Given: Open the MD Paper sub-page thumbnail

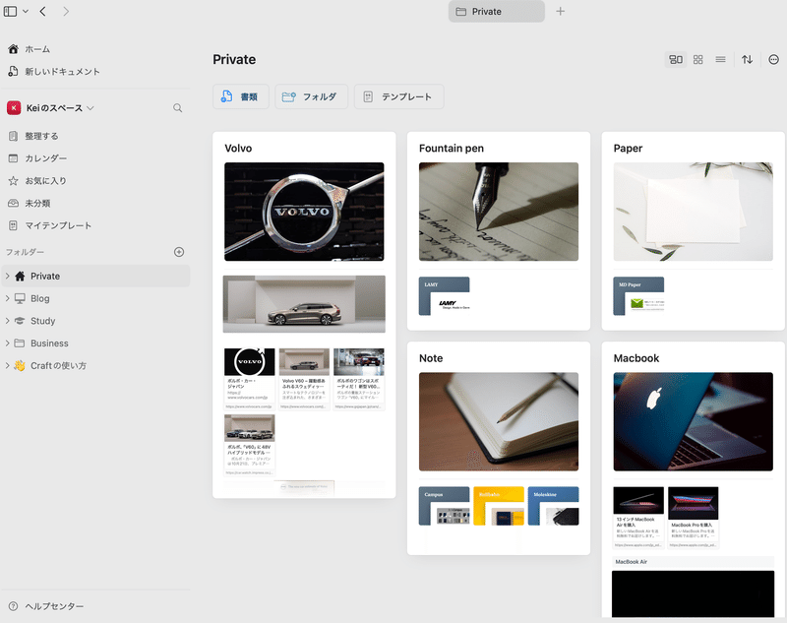Looking at the screenshot, I should (x=638, y=296).
